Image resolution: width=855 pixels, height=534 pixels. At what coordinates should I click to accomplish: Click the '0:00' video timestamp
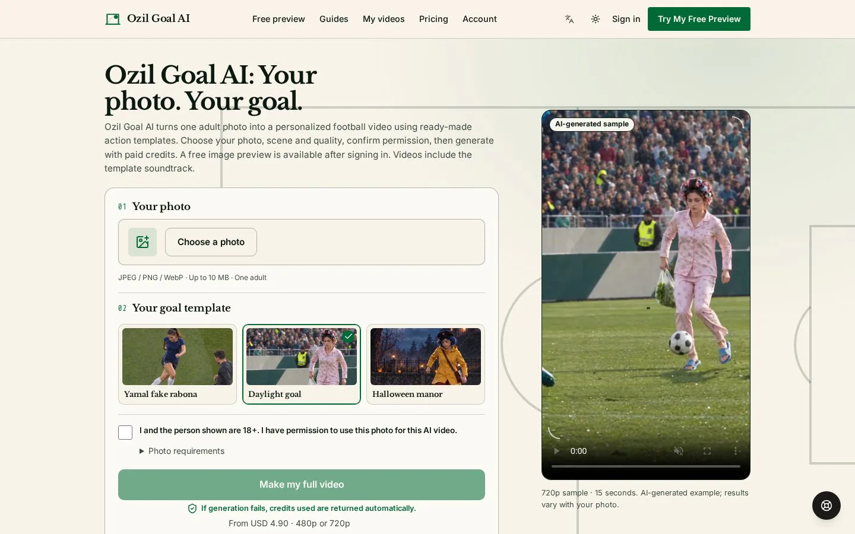(578, 451)
